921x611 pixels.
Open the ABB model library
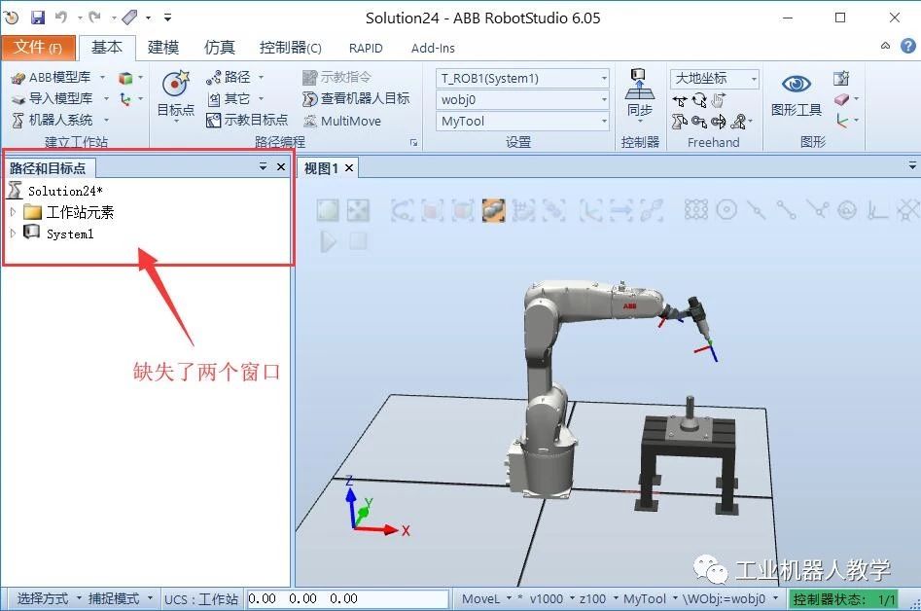[58, 78]
